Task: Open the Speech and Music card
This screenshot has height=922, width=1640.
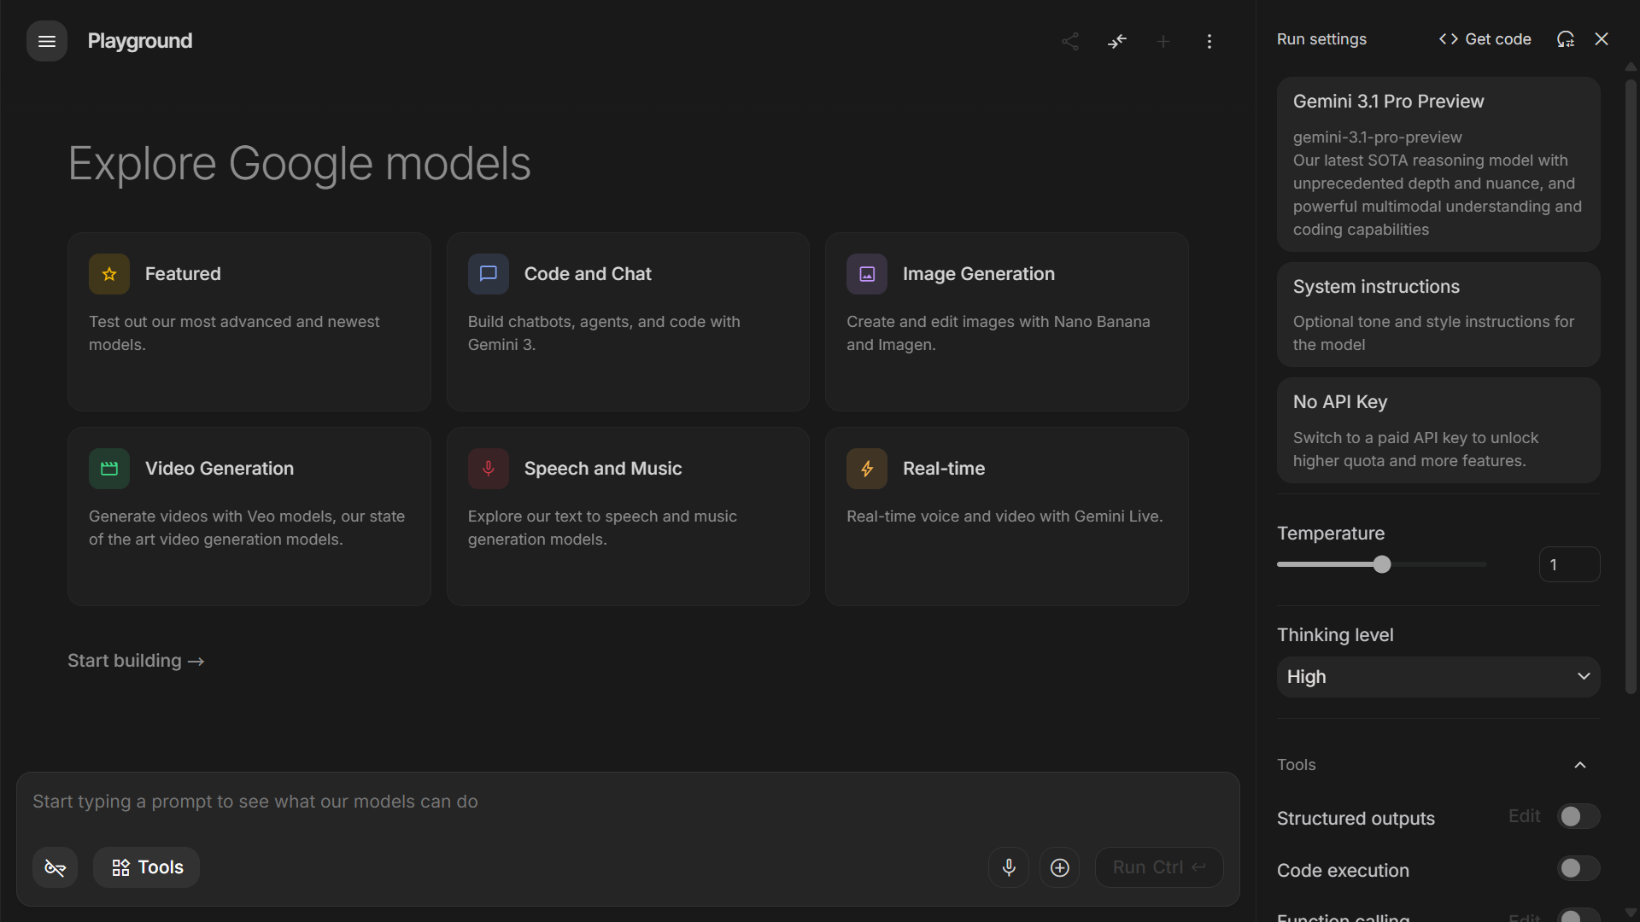Action: coord(628,516)
